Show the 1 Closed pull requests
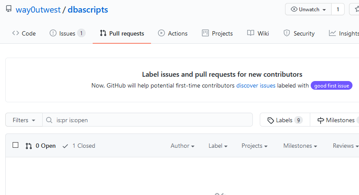The height and width of the screenshot is (195, 359). click(79, 146)
